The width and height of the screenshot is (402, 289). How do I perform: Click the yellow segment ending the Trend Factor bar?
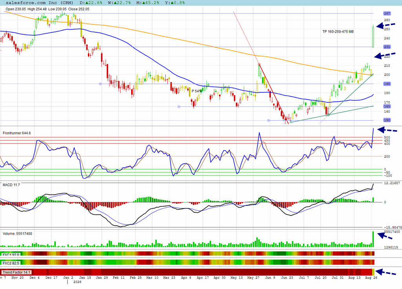pyautogui.click(x=373, y=272)
